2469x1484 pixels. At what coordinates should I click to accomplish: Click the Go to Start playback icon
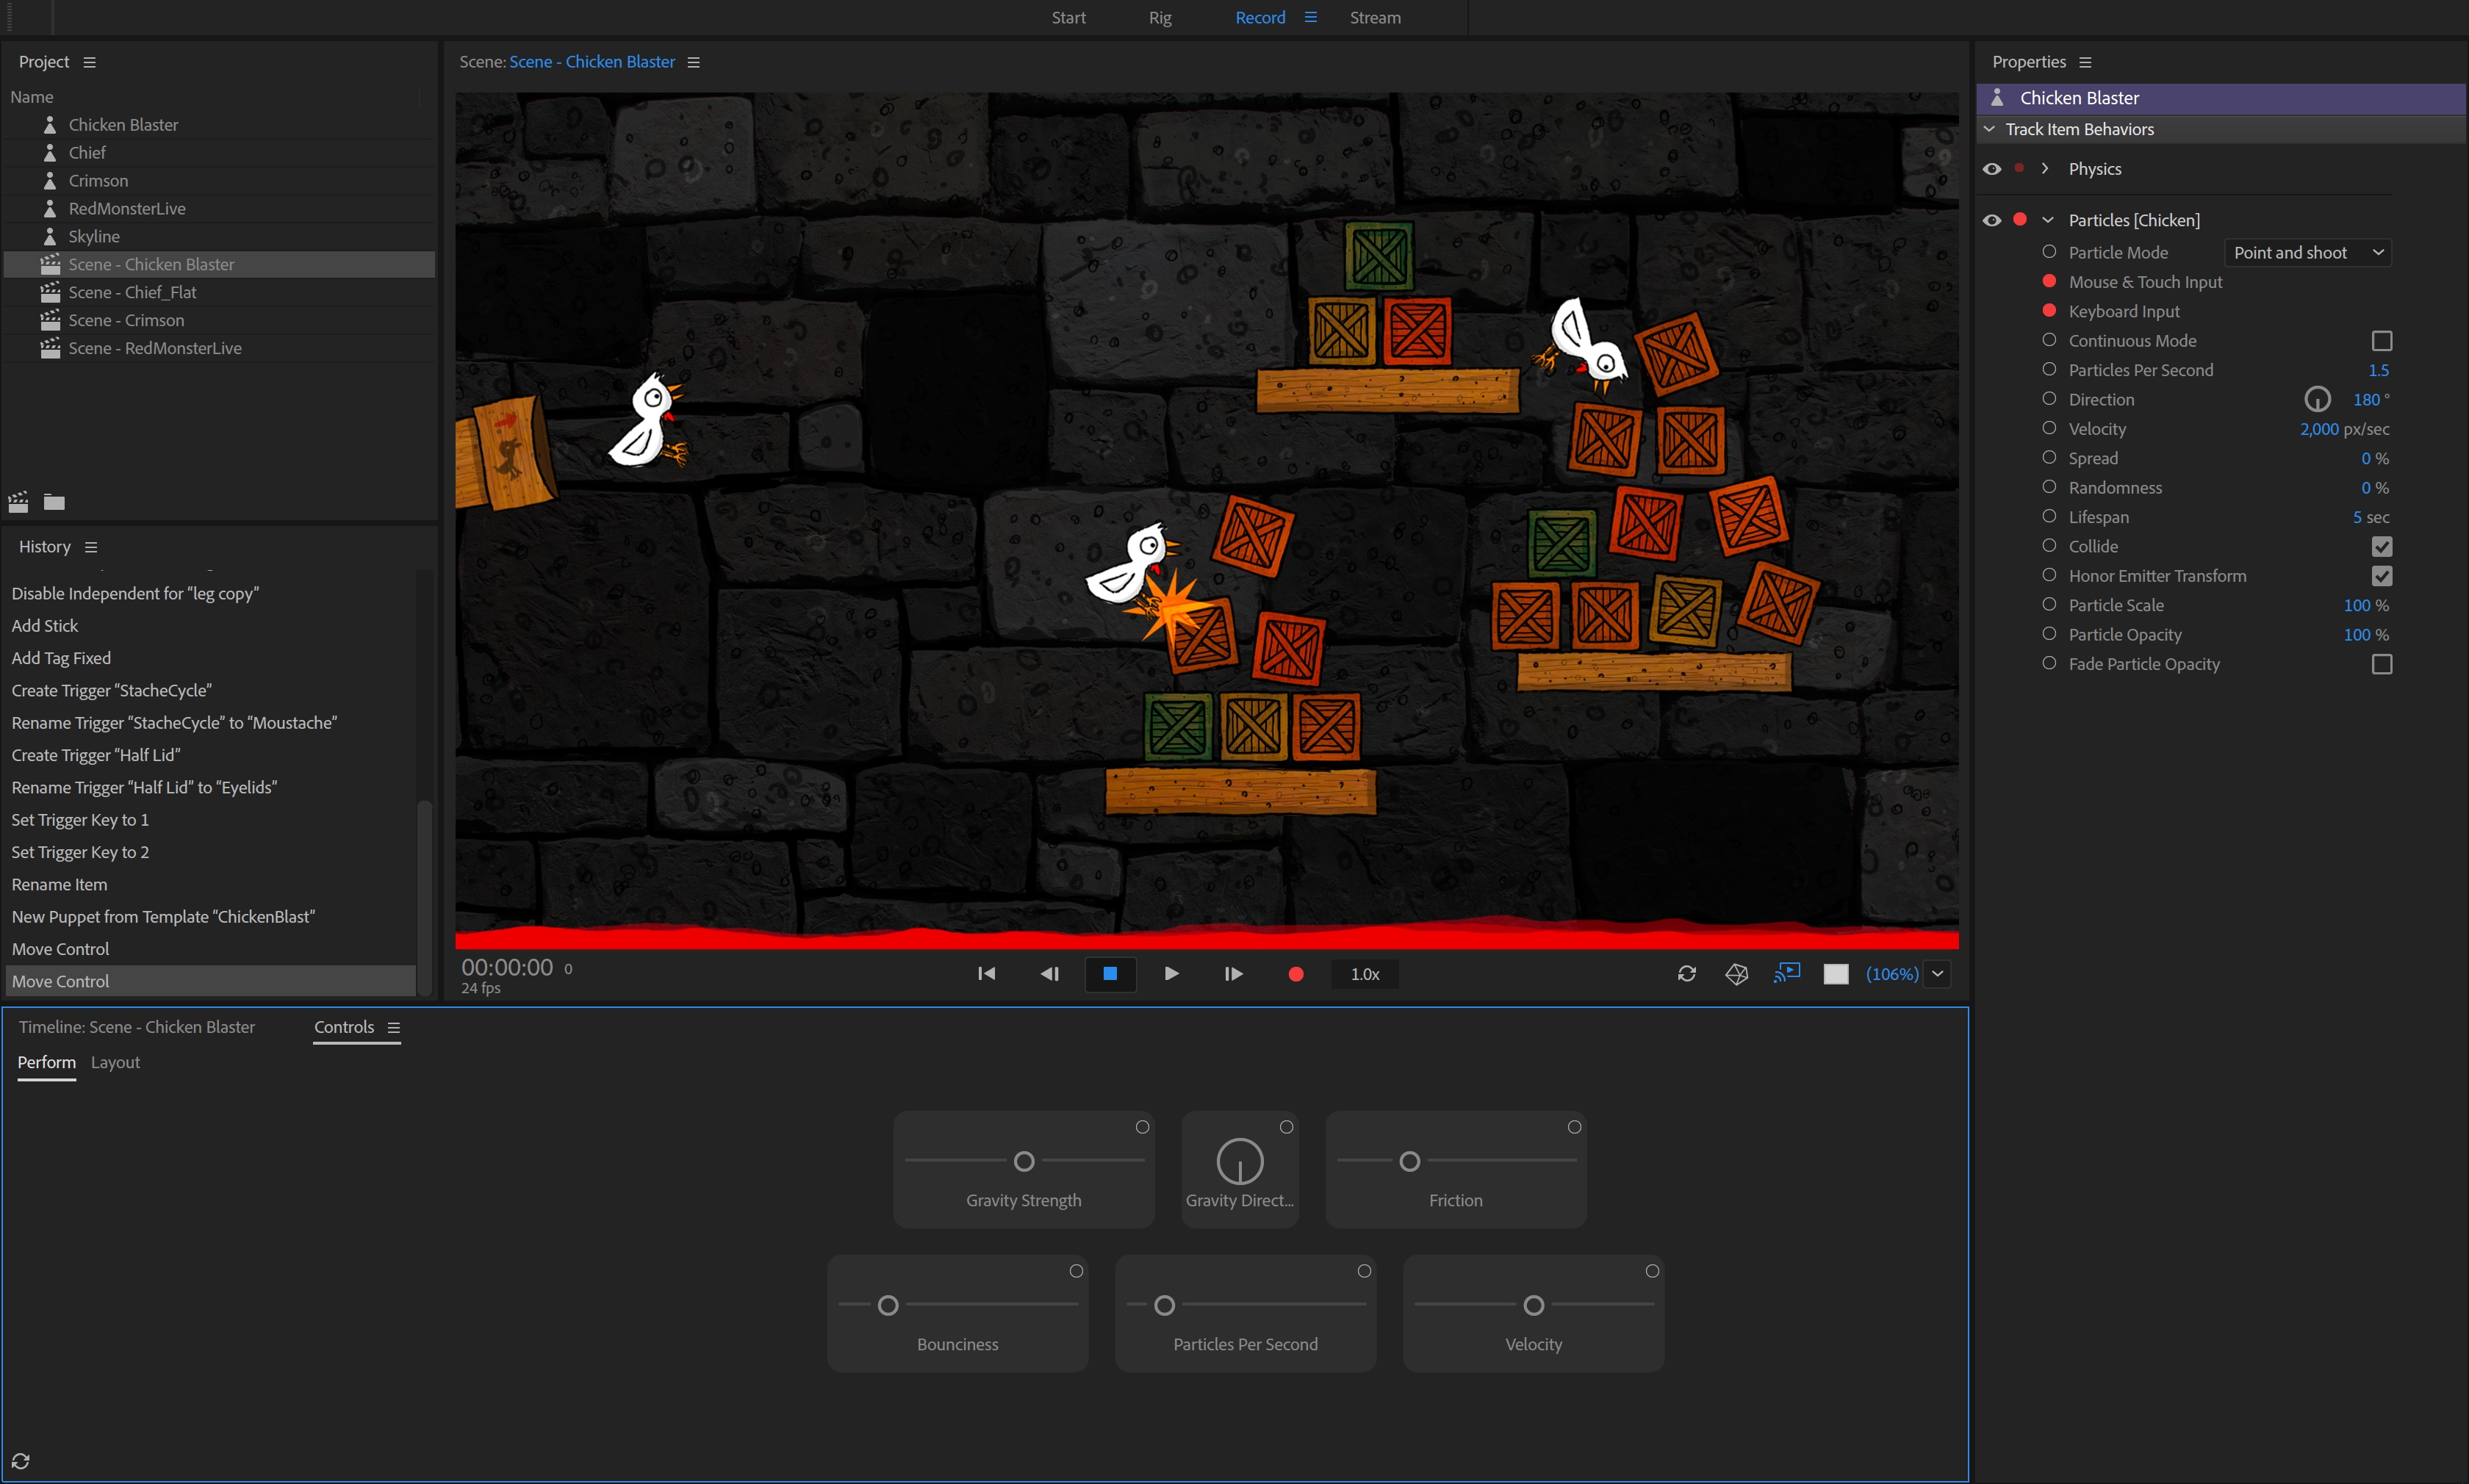(986, 973)
